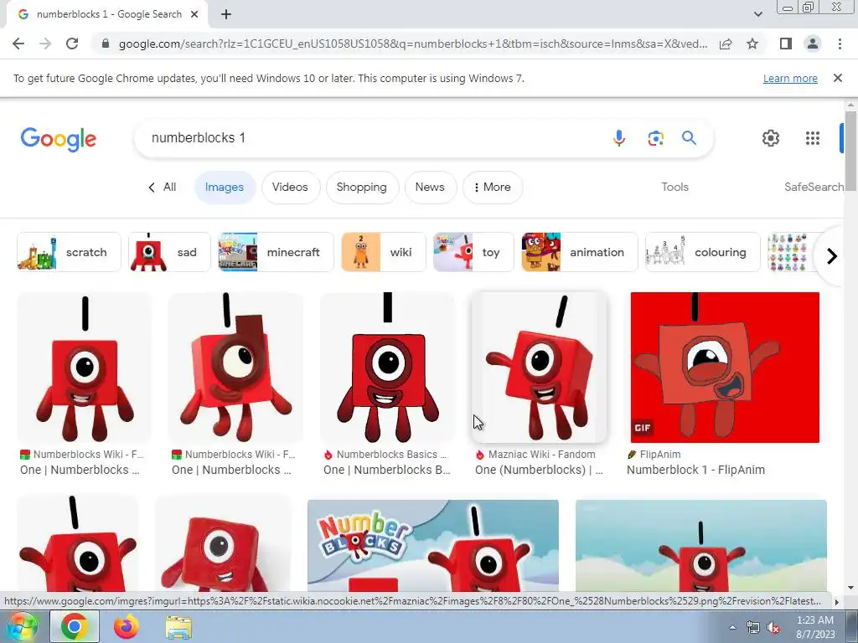This screenshot has width=858, height=643.
Task: Click the magnifier search button
Action: point(689,138)
